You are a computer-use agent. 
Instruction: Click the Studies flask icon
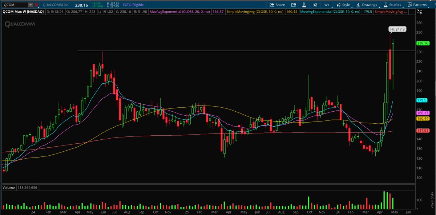coord(385,5)
